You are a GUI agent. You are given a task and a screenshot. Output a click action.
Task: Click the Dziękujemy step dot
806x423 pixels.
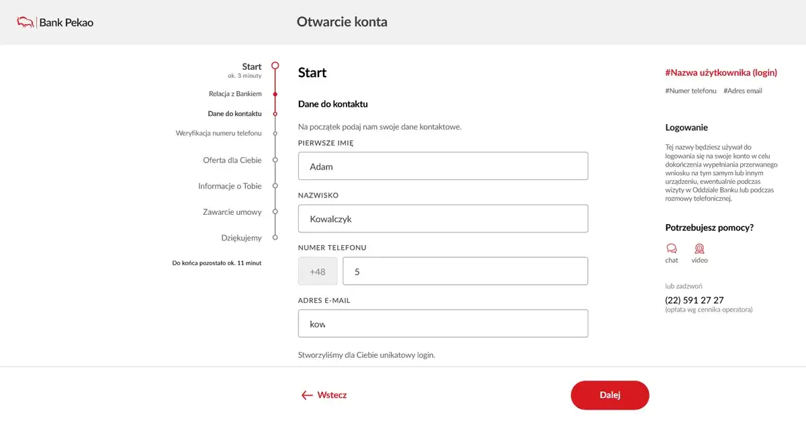click(x=275, y=237)
